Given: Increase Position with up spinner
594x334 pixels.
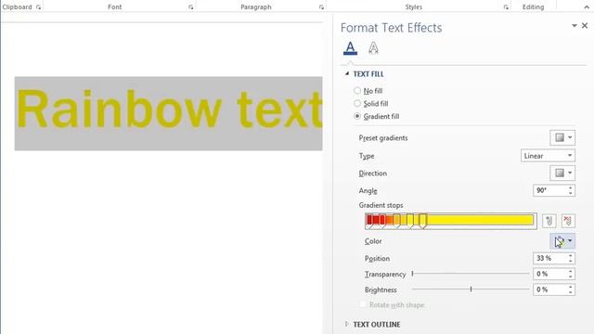Looking at the screenshot, I should coord(571,256).
